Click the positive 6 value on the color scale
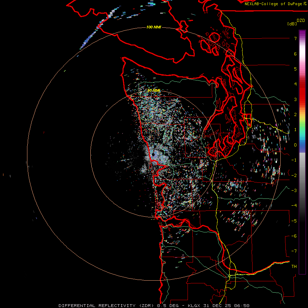308x308 pixels. click(x=295, y=54)
